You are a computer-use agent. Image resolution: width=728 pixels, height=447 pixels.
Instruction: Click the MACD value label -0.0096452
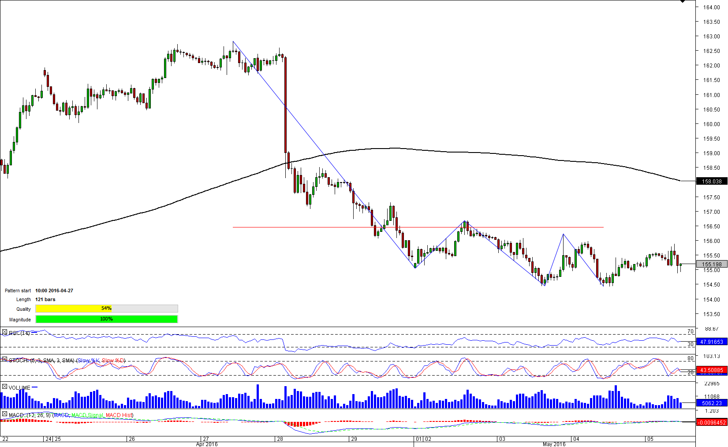click(x=712, y=422)
